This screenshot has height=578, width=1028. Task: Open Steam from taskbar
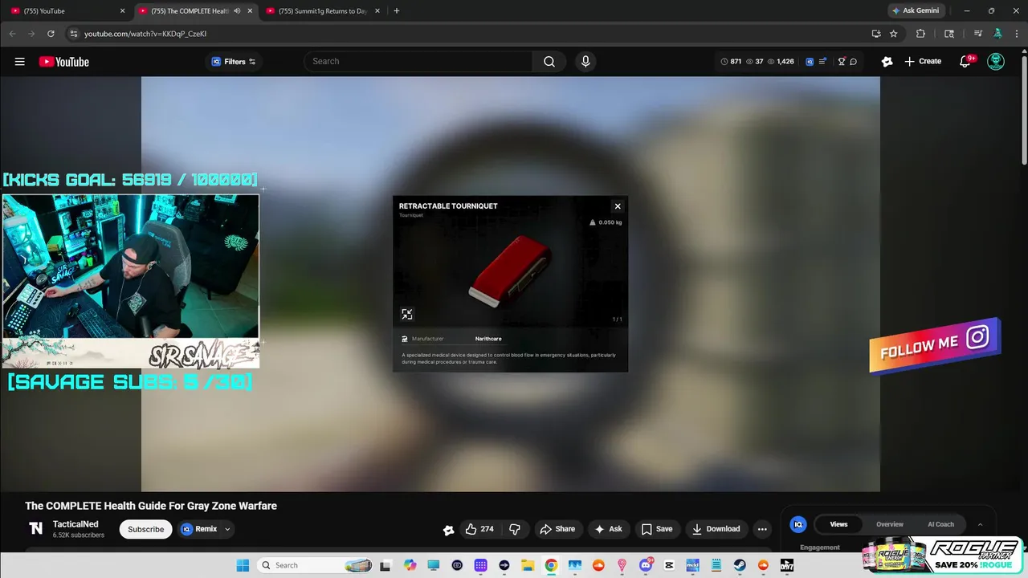pyautogui.click(x=740, y=565)
